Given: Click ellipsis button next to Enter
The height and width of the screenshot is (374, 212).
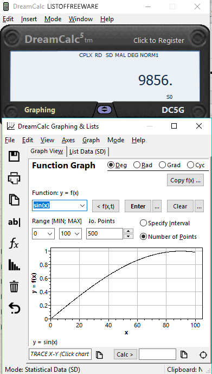Looking at the screenshot, I should coord(157,206).
